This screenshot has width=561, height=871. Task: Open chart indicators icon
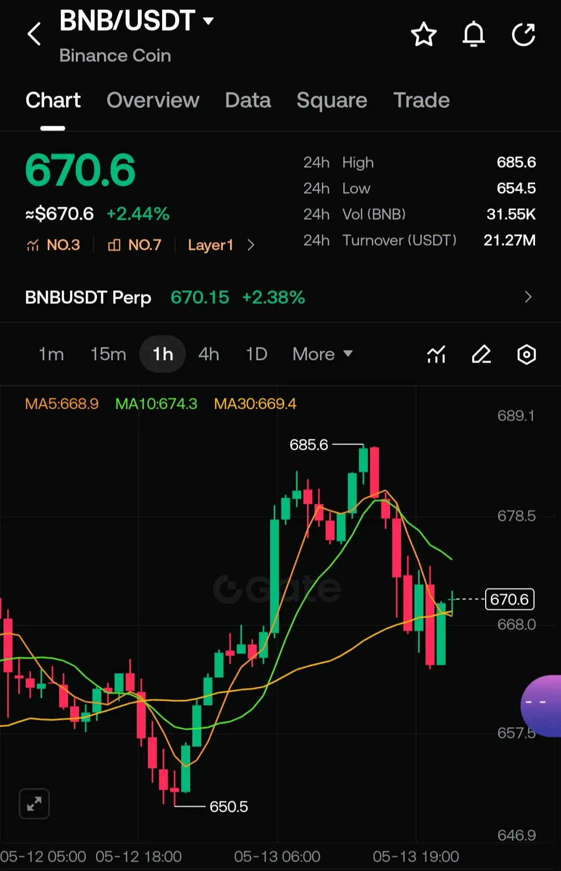pyautogui.click(x=436, y=354)
